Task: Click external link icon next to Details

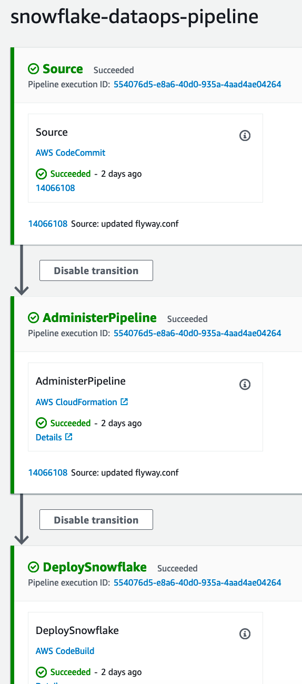Action: point(69,437)
